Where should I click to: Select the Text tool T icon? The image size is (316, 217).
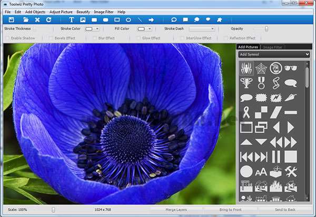[71, 20]
